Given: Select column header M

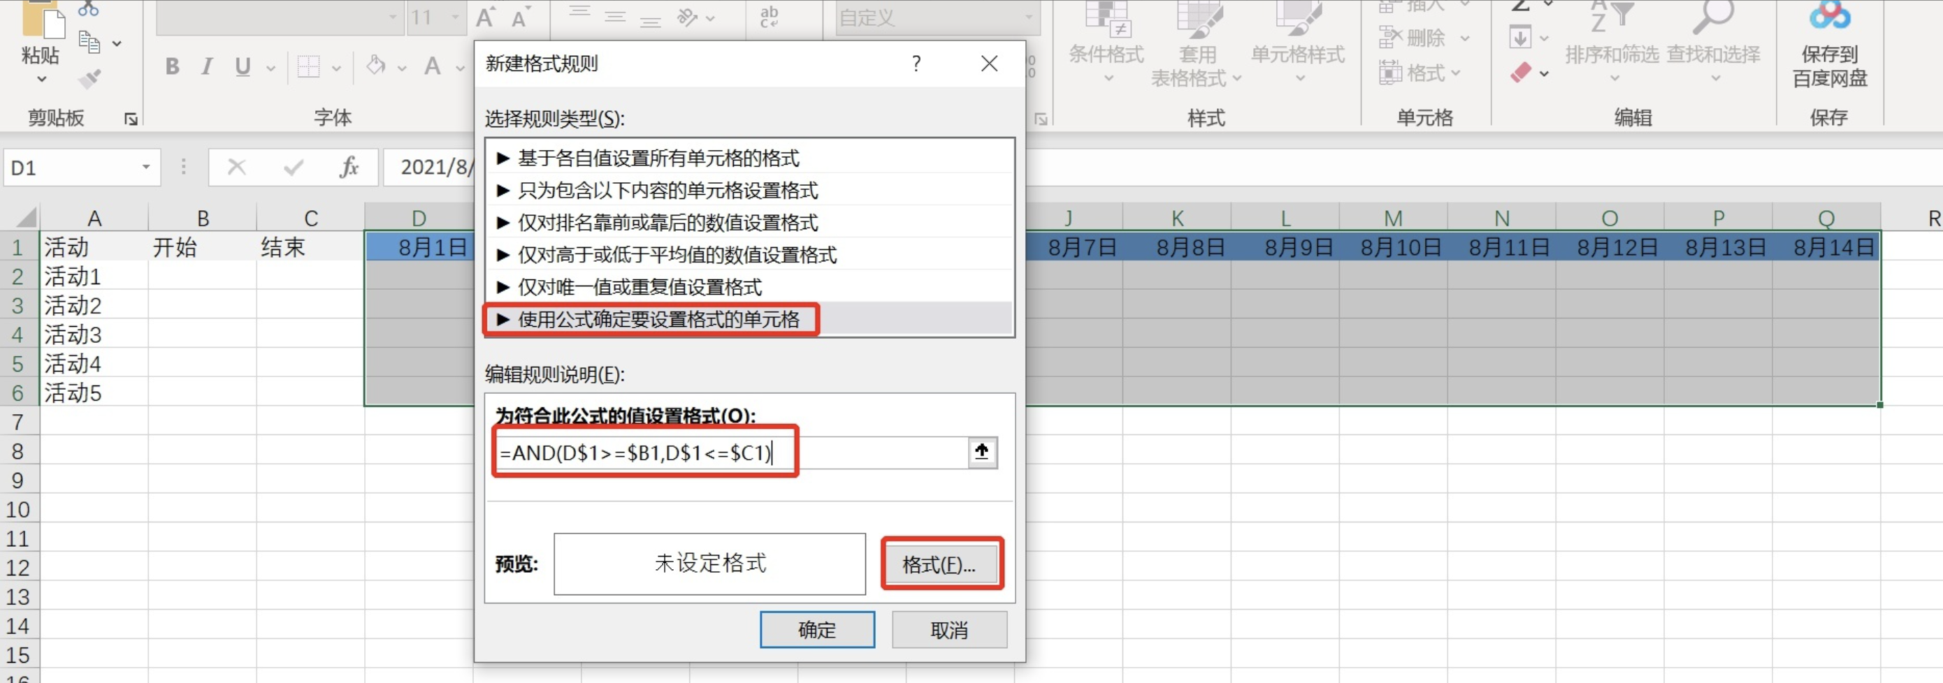Looking at the screenshot, I should click(1393, 218).
